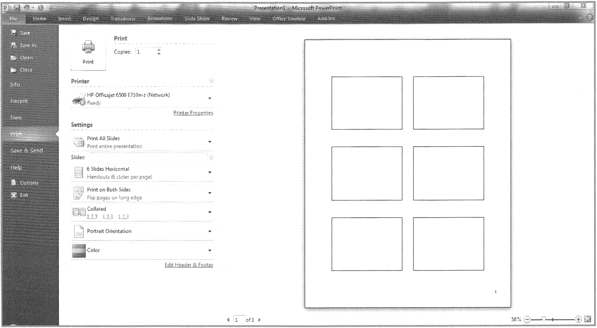This screenshot has height=328, width=597.
Task: Click the Save icon in backstage sidebar
Action: click(14, 33)
